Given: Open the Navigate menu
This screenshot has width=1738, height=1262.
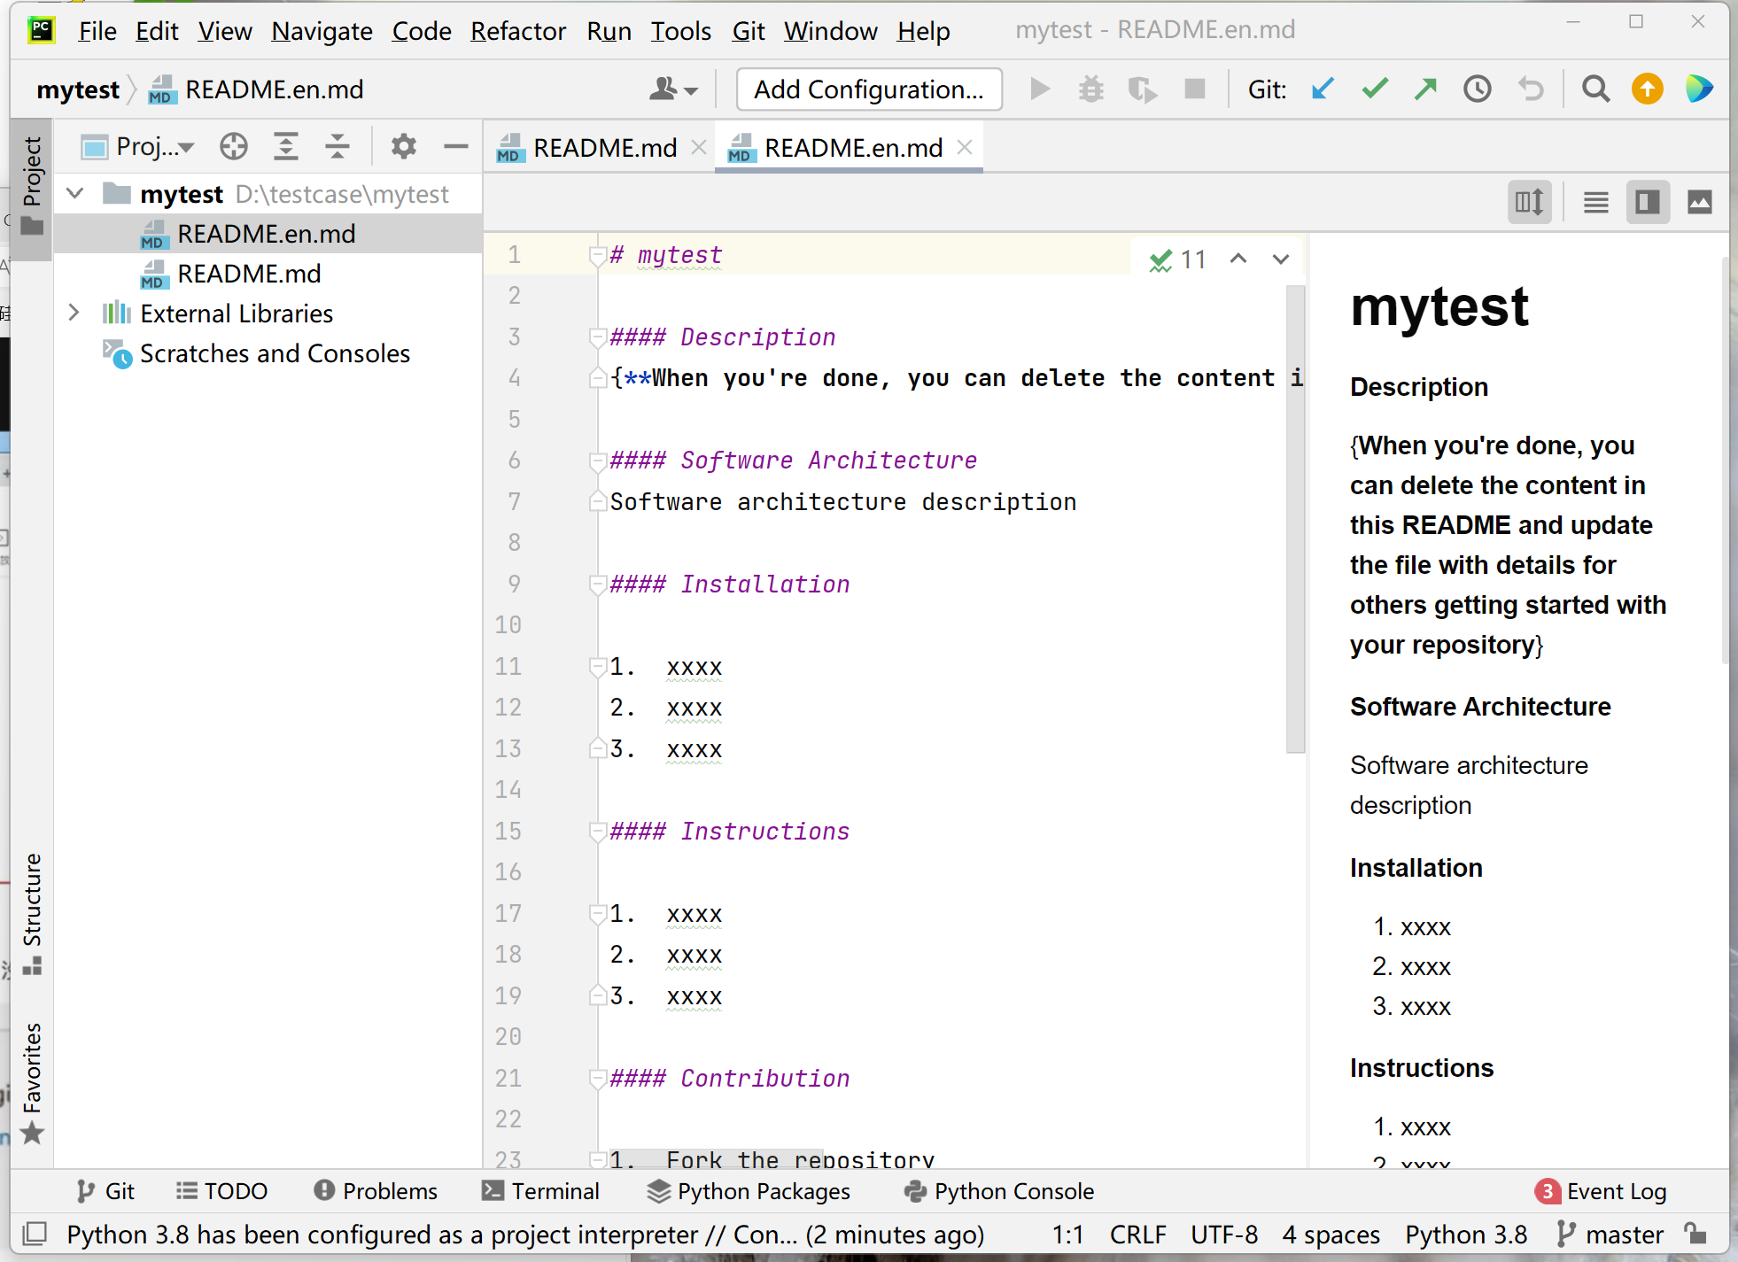Looking at the screenshot, I should [x=322, y=31].
